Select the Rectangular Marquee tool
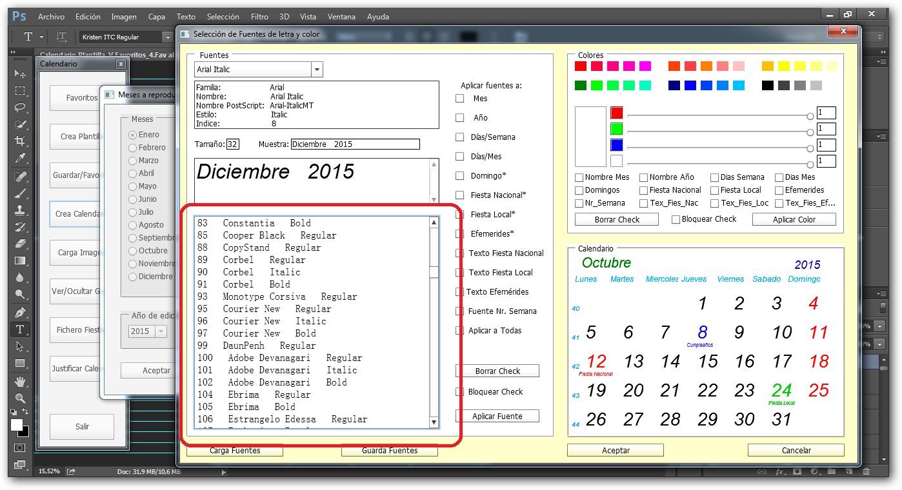Viewport: 902px width, 490px height. click(x=20, y=91)
